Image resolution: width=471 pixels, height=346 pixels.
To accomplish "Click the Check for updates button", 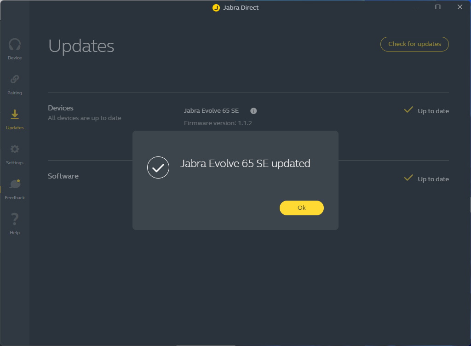I will [414, 44].
